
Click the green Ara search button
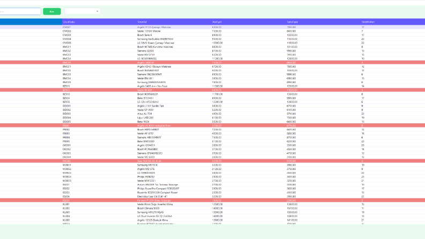tap(52, 11)
